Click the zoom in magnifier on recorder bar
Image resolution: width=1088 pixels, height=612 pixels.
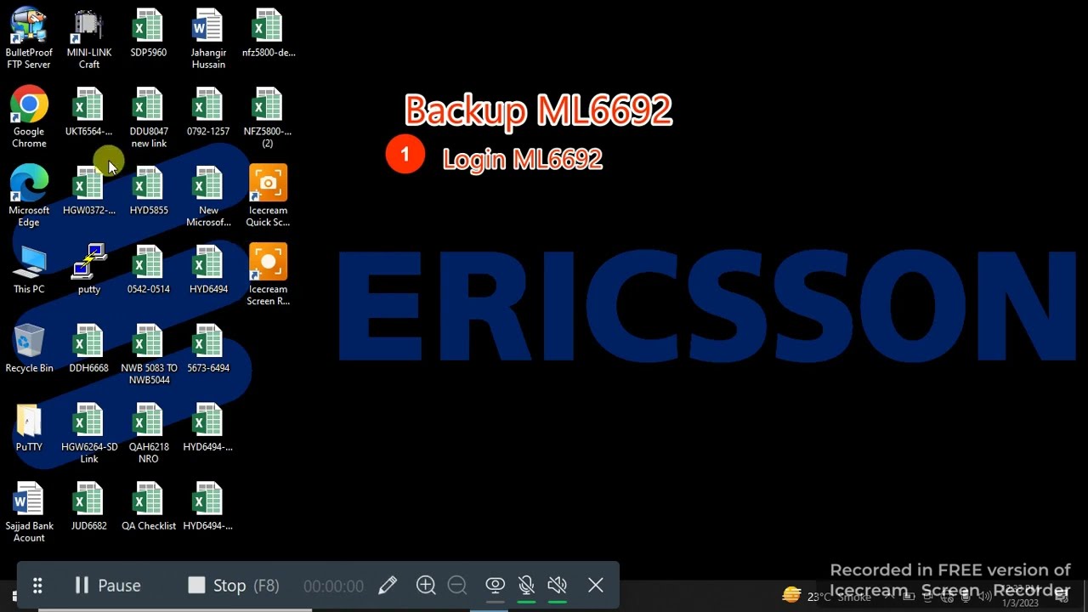(x=426, y=585)
